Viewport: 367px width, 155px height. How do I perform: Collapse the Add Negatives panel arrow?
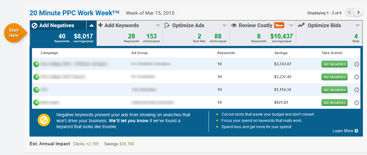click(91, 26)
